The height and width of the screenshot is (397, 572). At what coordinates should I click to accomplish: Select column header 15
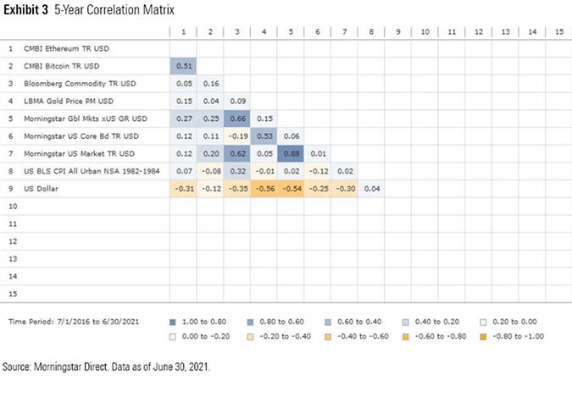[x=558, y=31]
